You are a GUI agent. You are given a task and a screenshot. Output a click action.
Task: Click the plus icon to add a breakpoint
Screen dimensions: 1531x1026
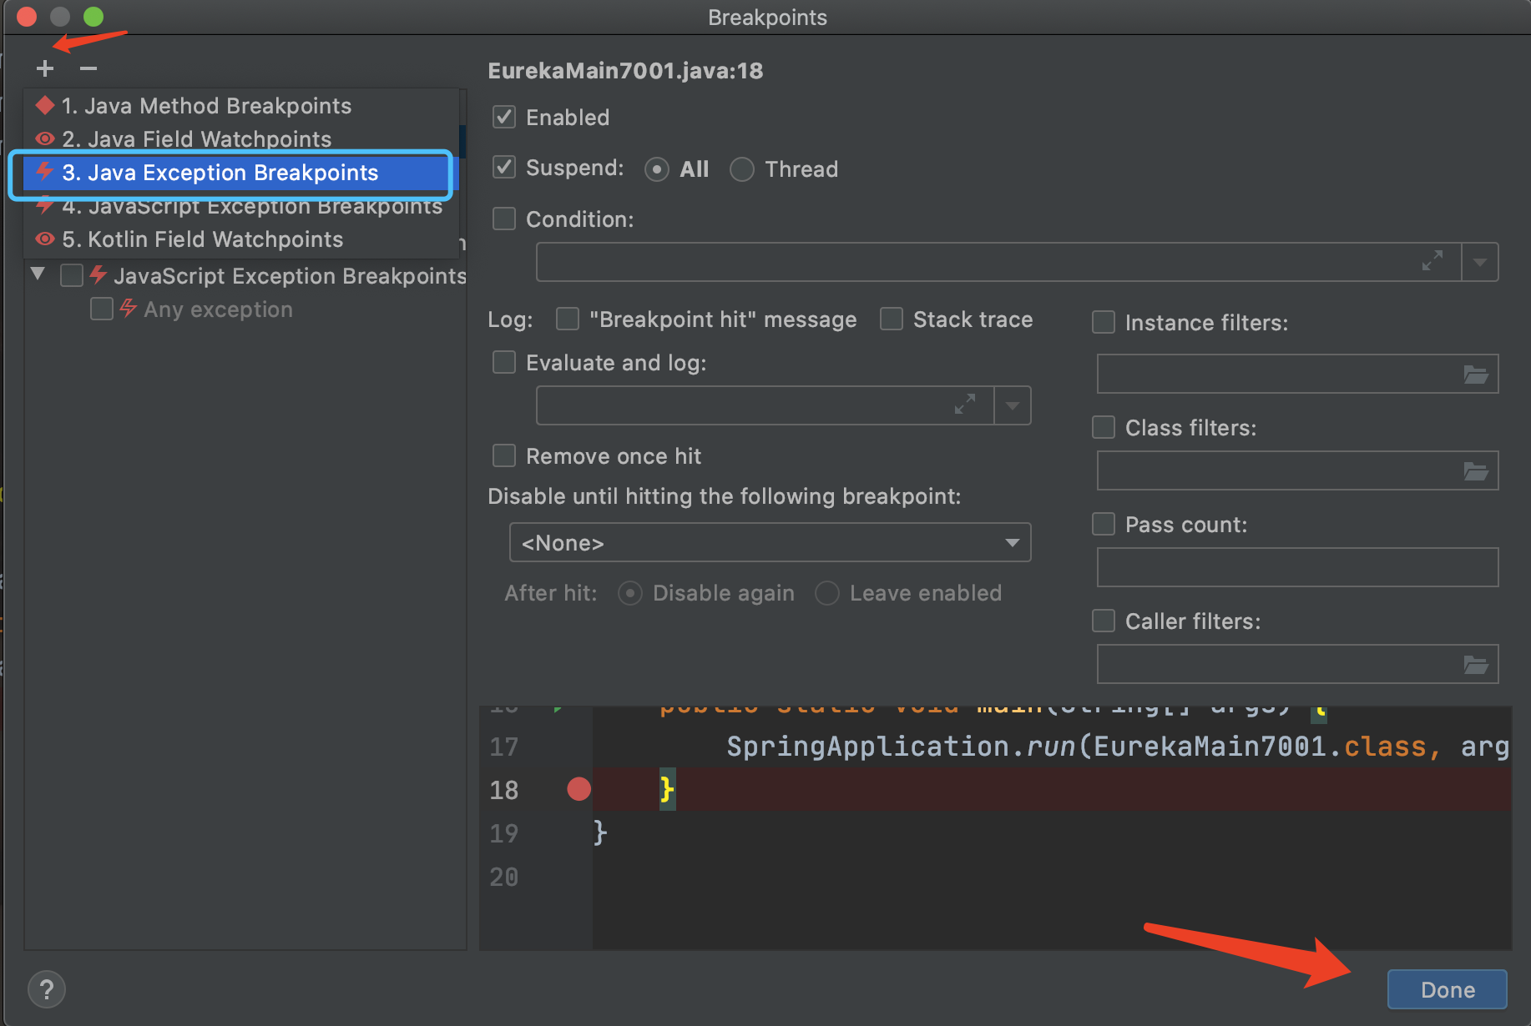point(45,68)
